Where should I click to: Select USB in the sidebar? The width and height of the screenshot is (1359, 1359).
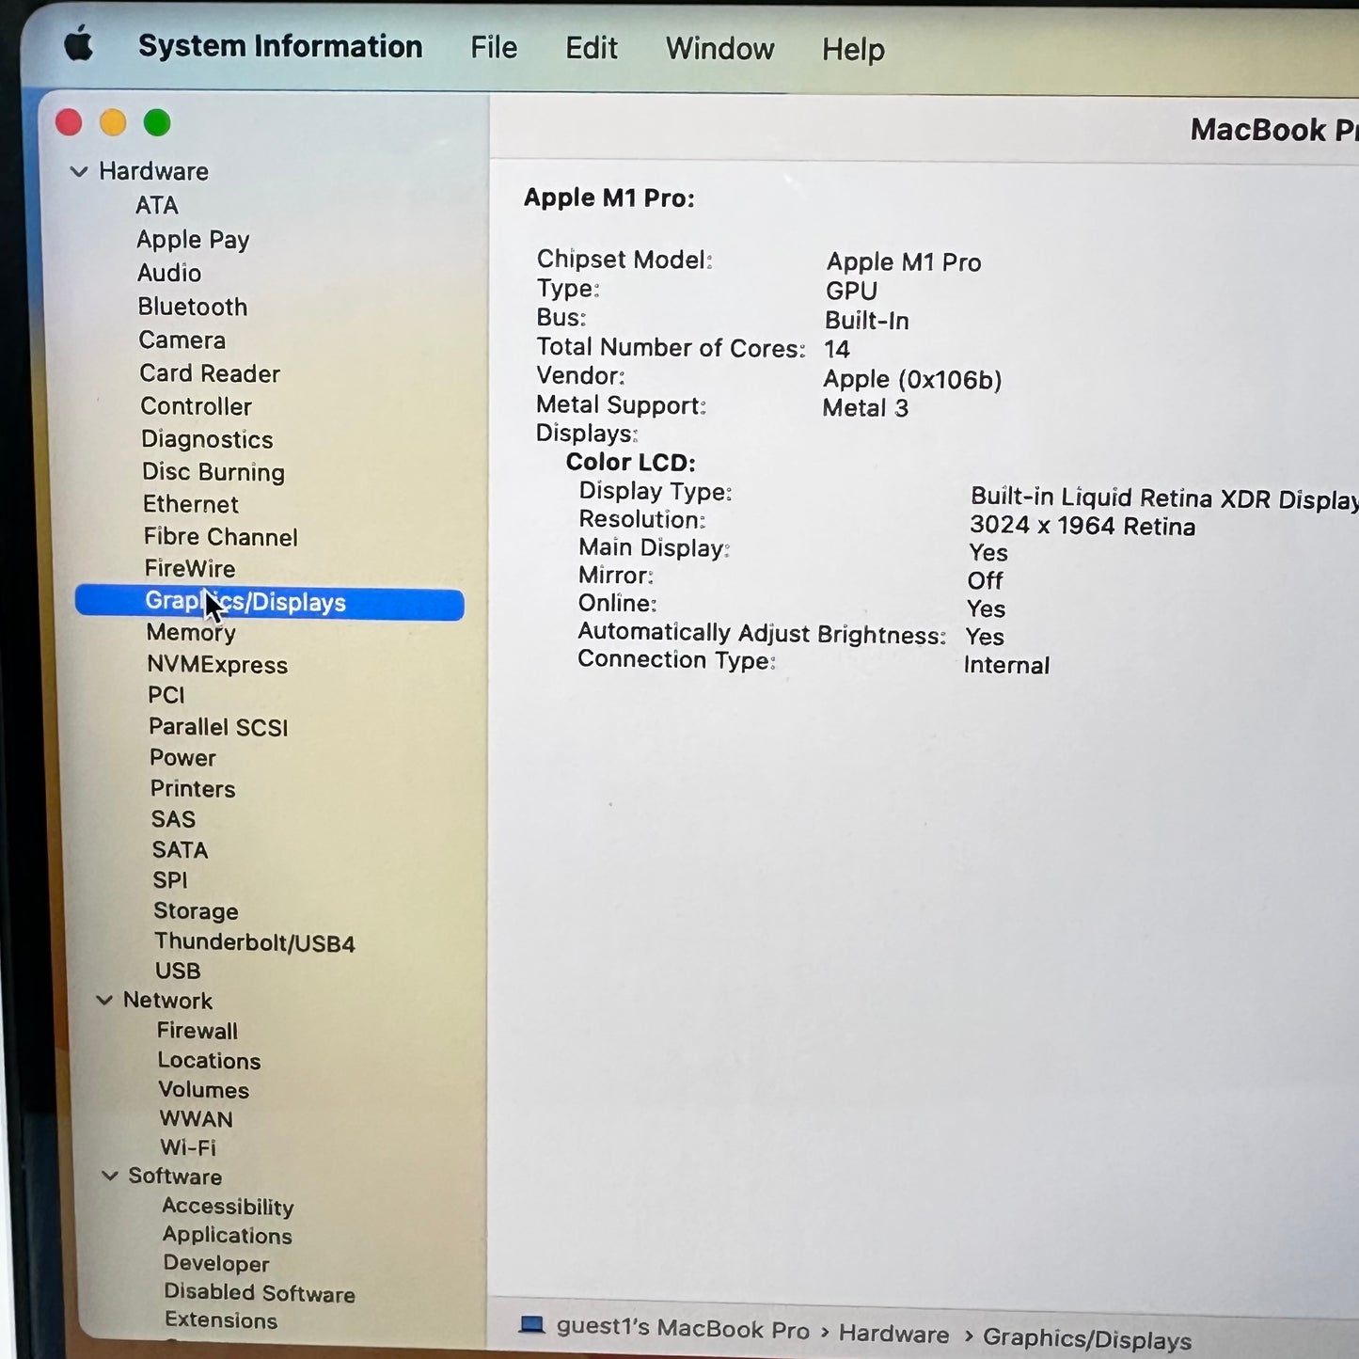click(x=178, y=971)
